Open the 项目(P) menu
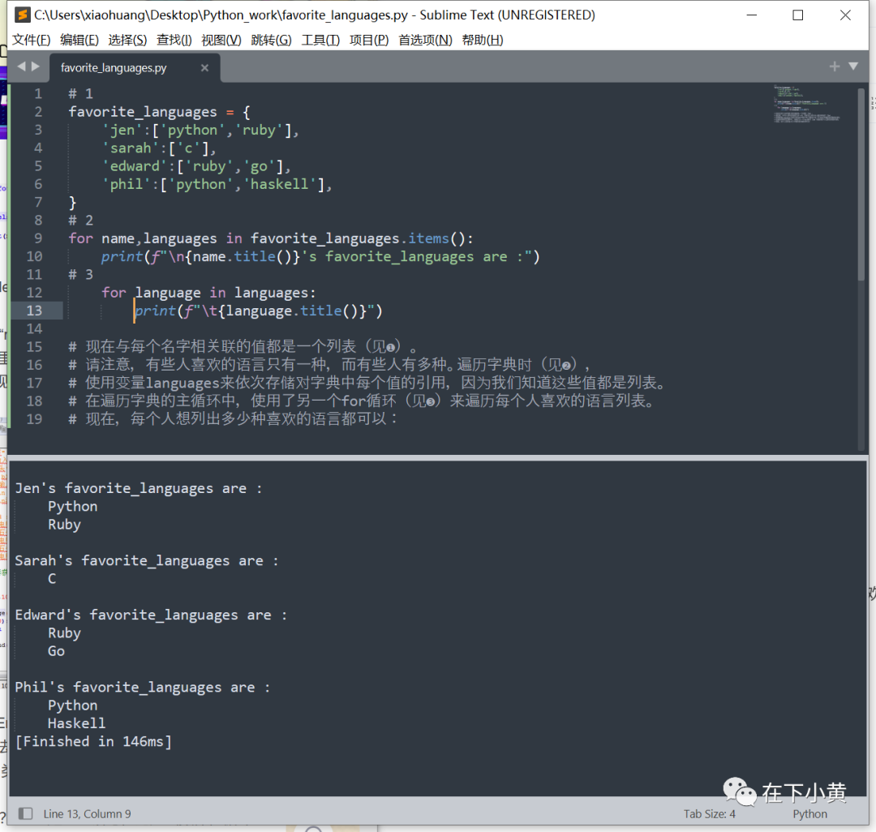The width and height of the screenshot is (876, 832). (x=369, y=41)
